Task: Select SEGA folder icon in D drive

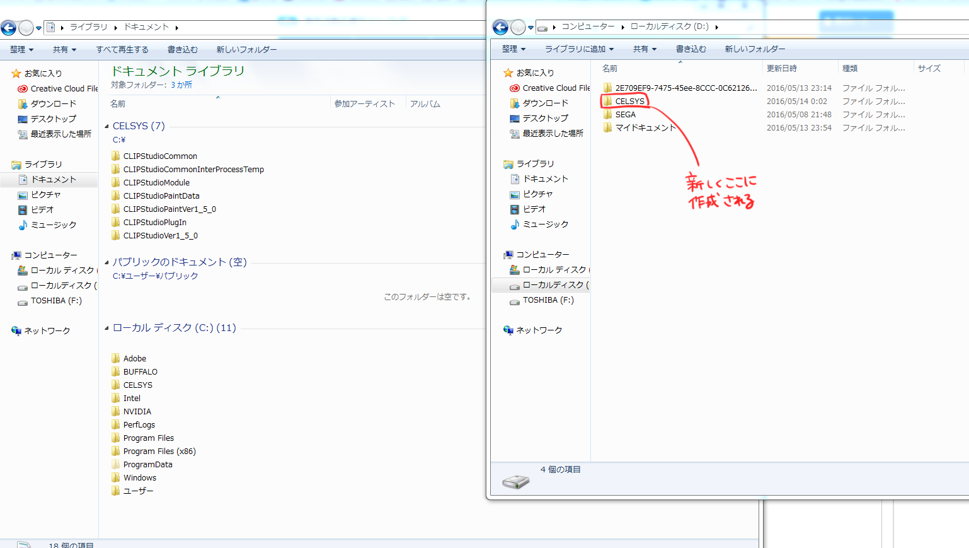Action: pyautogui.click(x=608, y=114)
